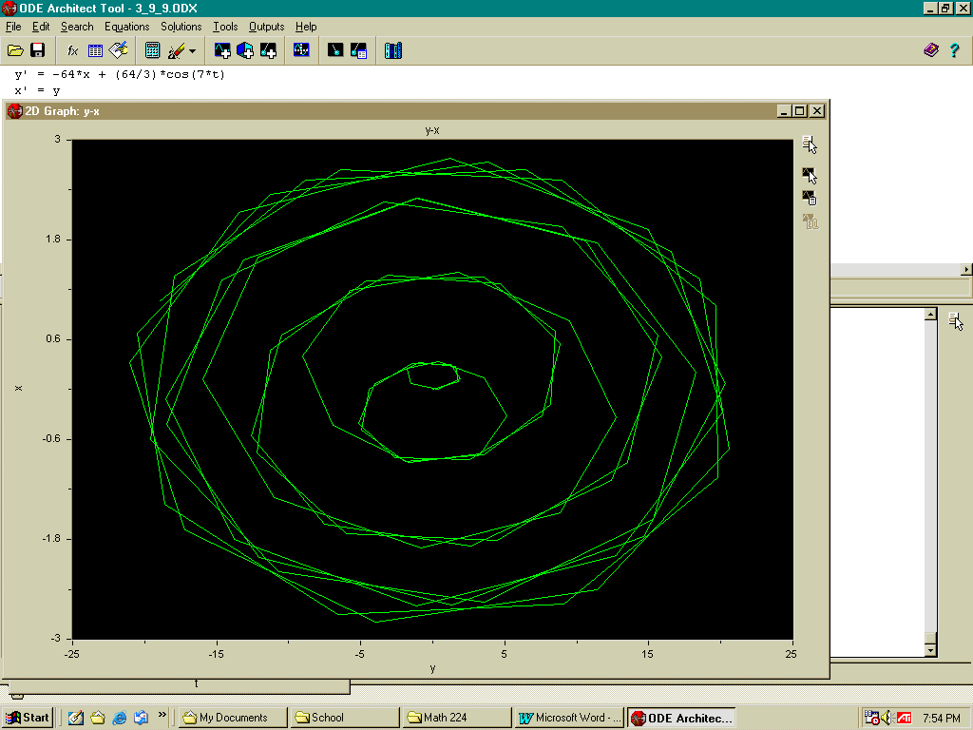973x730 pixels.
Task: Open the purple help book icon
Action: pyautogui.click(x=931, y=50)
